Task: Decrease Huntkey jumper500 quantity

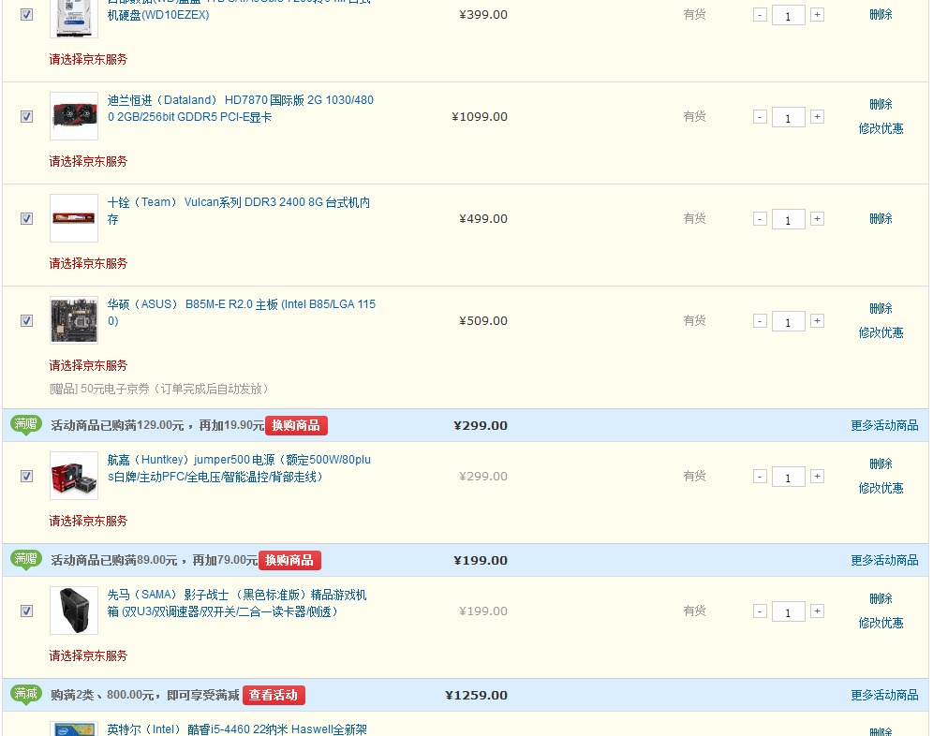Action: (760, 477)
